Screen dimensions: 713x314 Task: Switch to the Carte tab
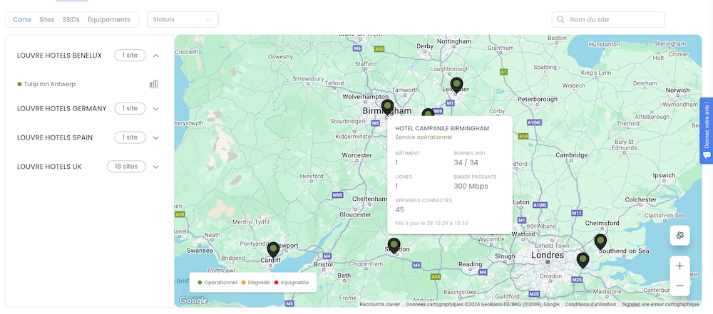pos(22,19)
